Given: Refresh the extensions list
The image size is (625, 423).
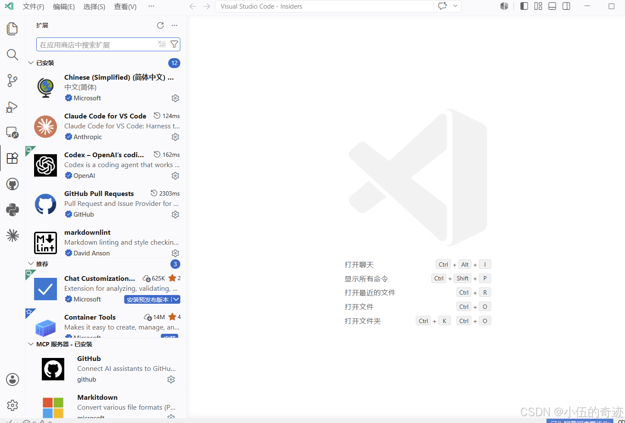Looking at the screenshot, I should click(160, 25).
